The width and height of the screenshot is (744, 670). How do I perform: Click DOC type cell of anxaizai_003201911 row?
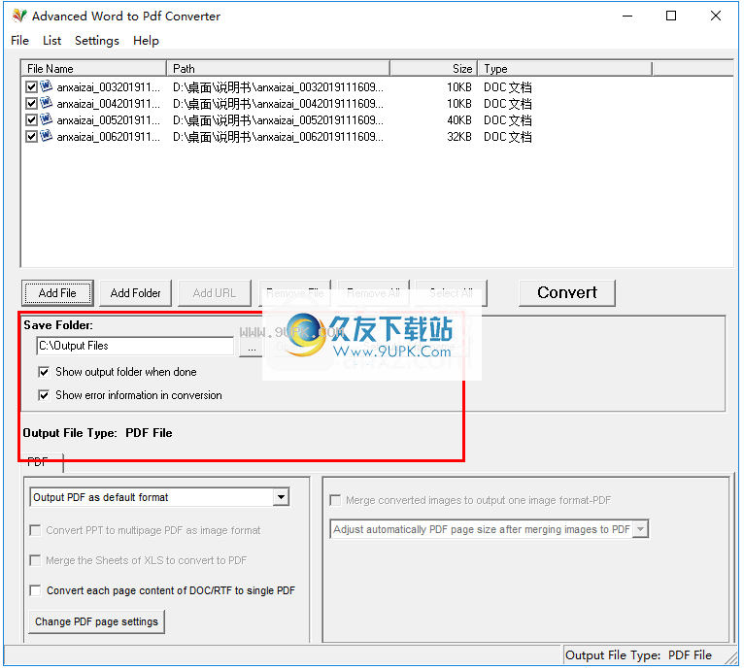(508, 87)
